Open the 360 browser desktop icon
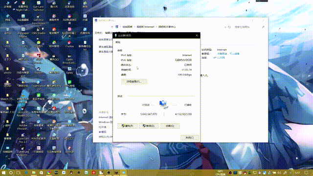The image size is (313, 176). click(x=69, y=20)
